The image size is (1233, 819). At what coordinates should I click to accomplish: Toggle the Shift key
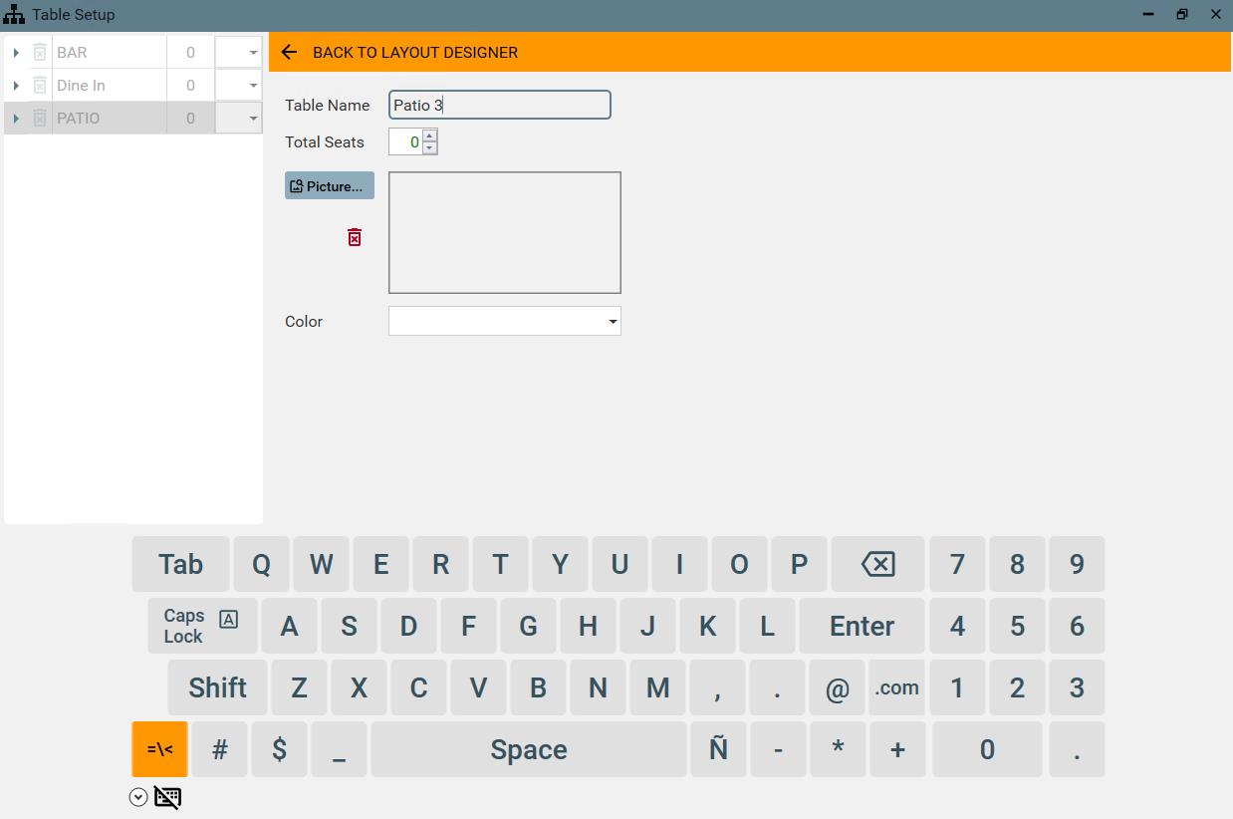click(x=217, y=687)
